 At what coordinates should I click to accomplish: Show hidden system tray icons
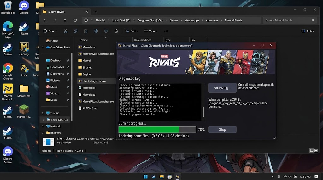pos(273,177)
